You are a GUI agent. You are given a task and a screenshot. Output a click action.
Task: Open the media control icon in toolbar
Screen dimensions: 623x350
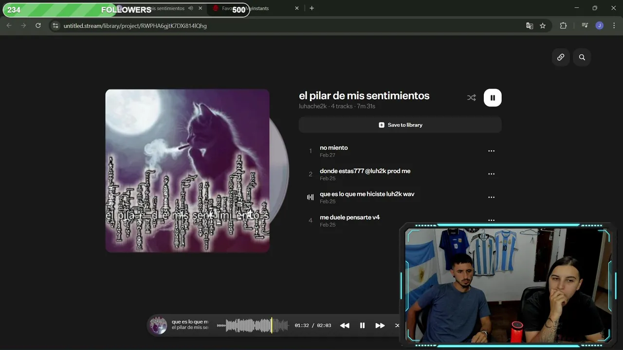click(x=585, y=26)
